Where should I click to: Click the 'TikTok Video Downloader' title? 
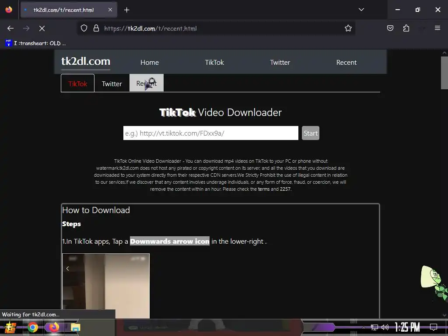[220, 112]
